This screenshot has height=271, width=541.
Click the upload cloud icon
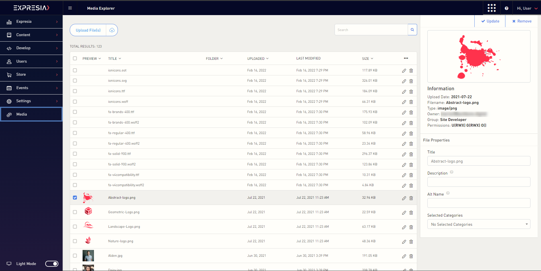(x=112, y=30)
